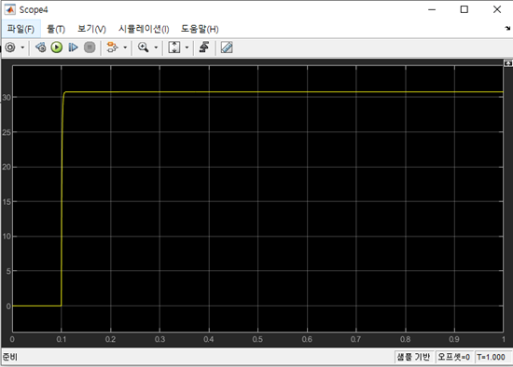Expand the zoom tool dropdown arrow
This screenshot has width=513, height=367.
[156, 48]
